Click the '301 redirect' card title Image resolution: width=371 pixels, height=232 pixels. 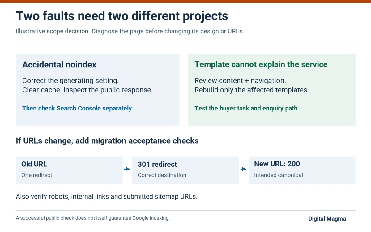tap(157, 164)
